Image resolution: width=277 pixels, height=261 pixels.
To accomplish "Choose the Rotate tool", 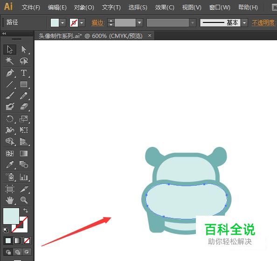I will pos(10,119).
